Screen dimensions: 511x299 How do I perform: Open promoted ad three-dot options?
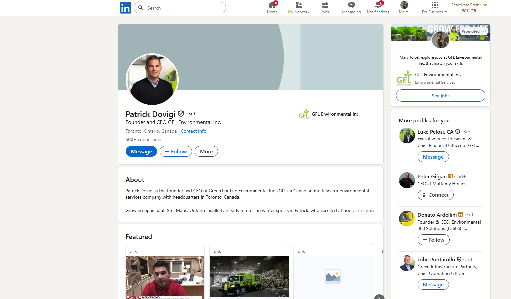pyautogui.click(x=484, y=31)
